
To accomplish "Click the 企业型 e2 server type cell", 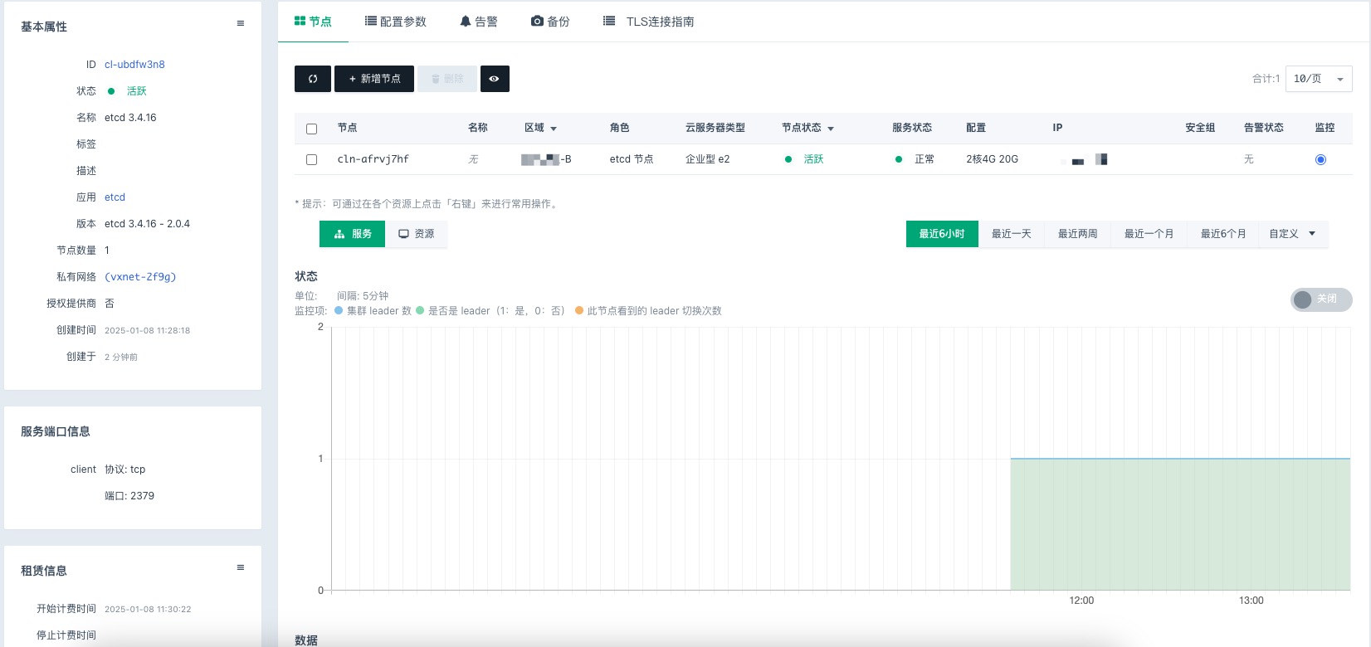I will click(708, 159).
